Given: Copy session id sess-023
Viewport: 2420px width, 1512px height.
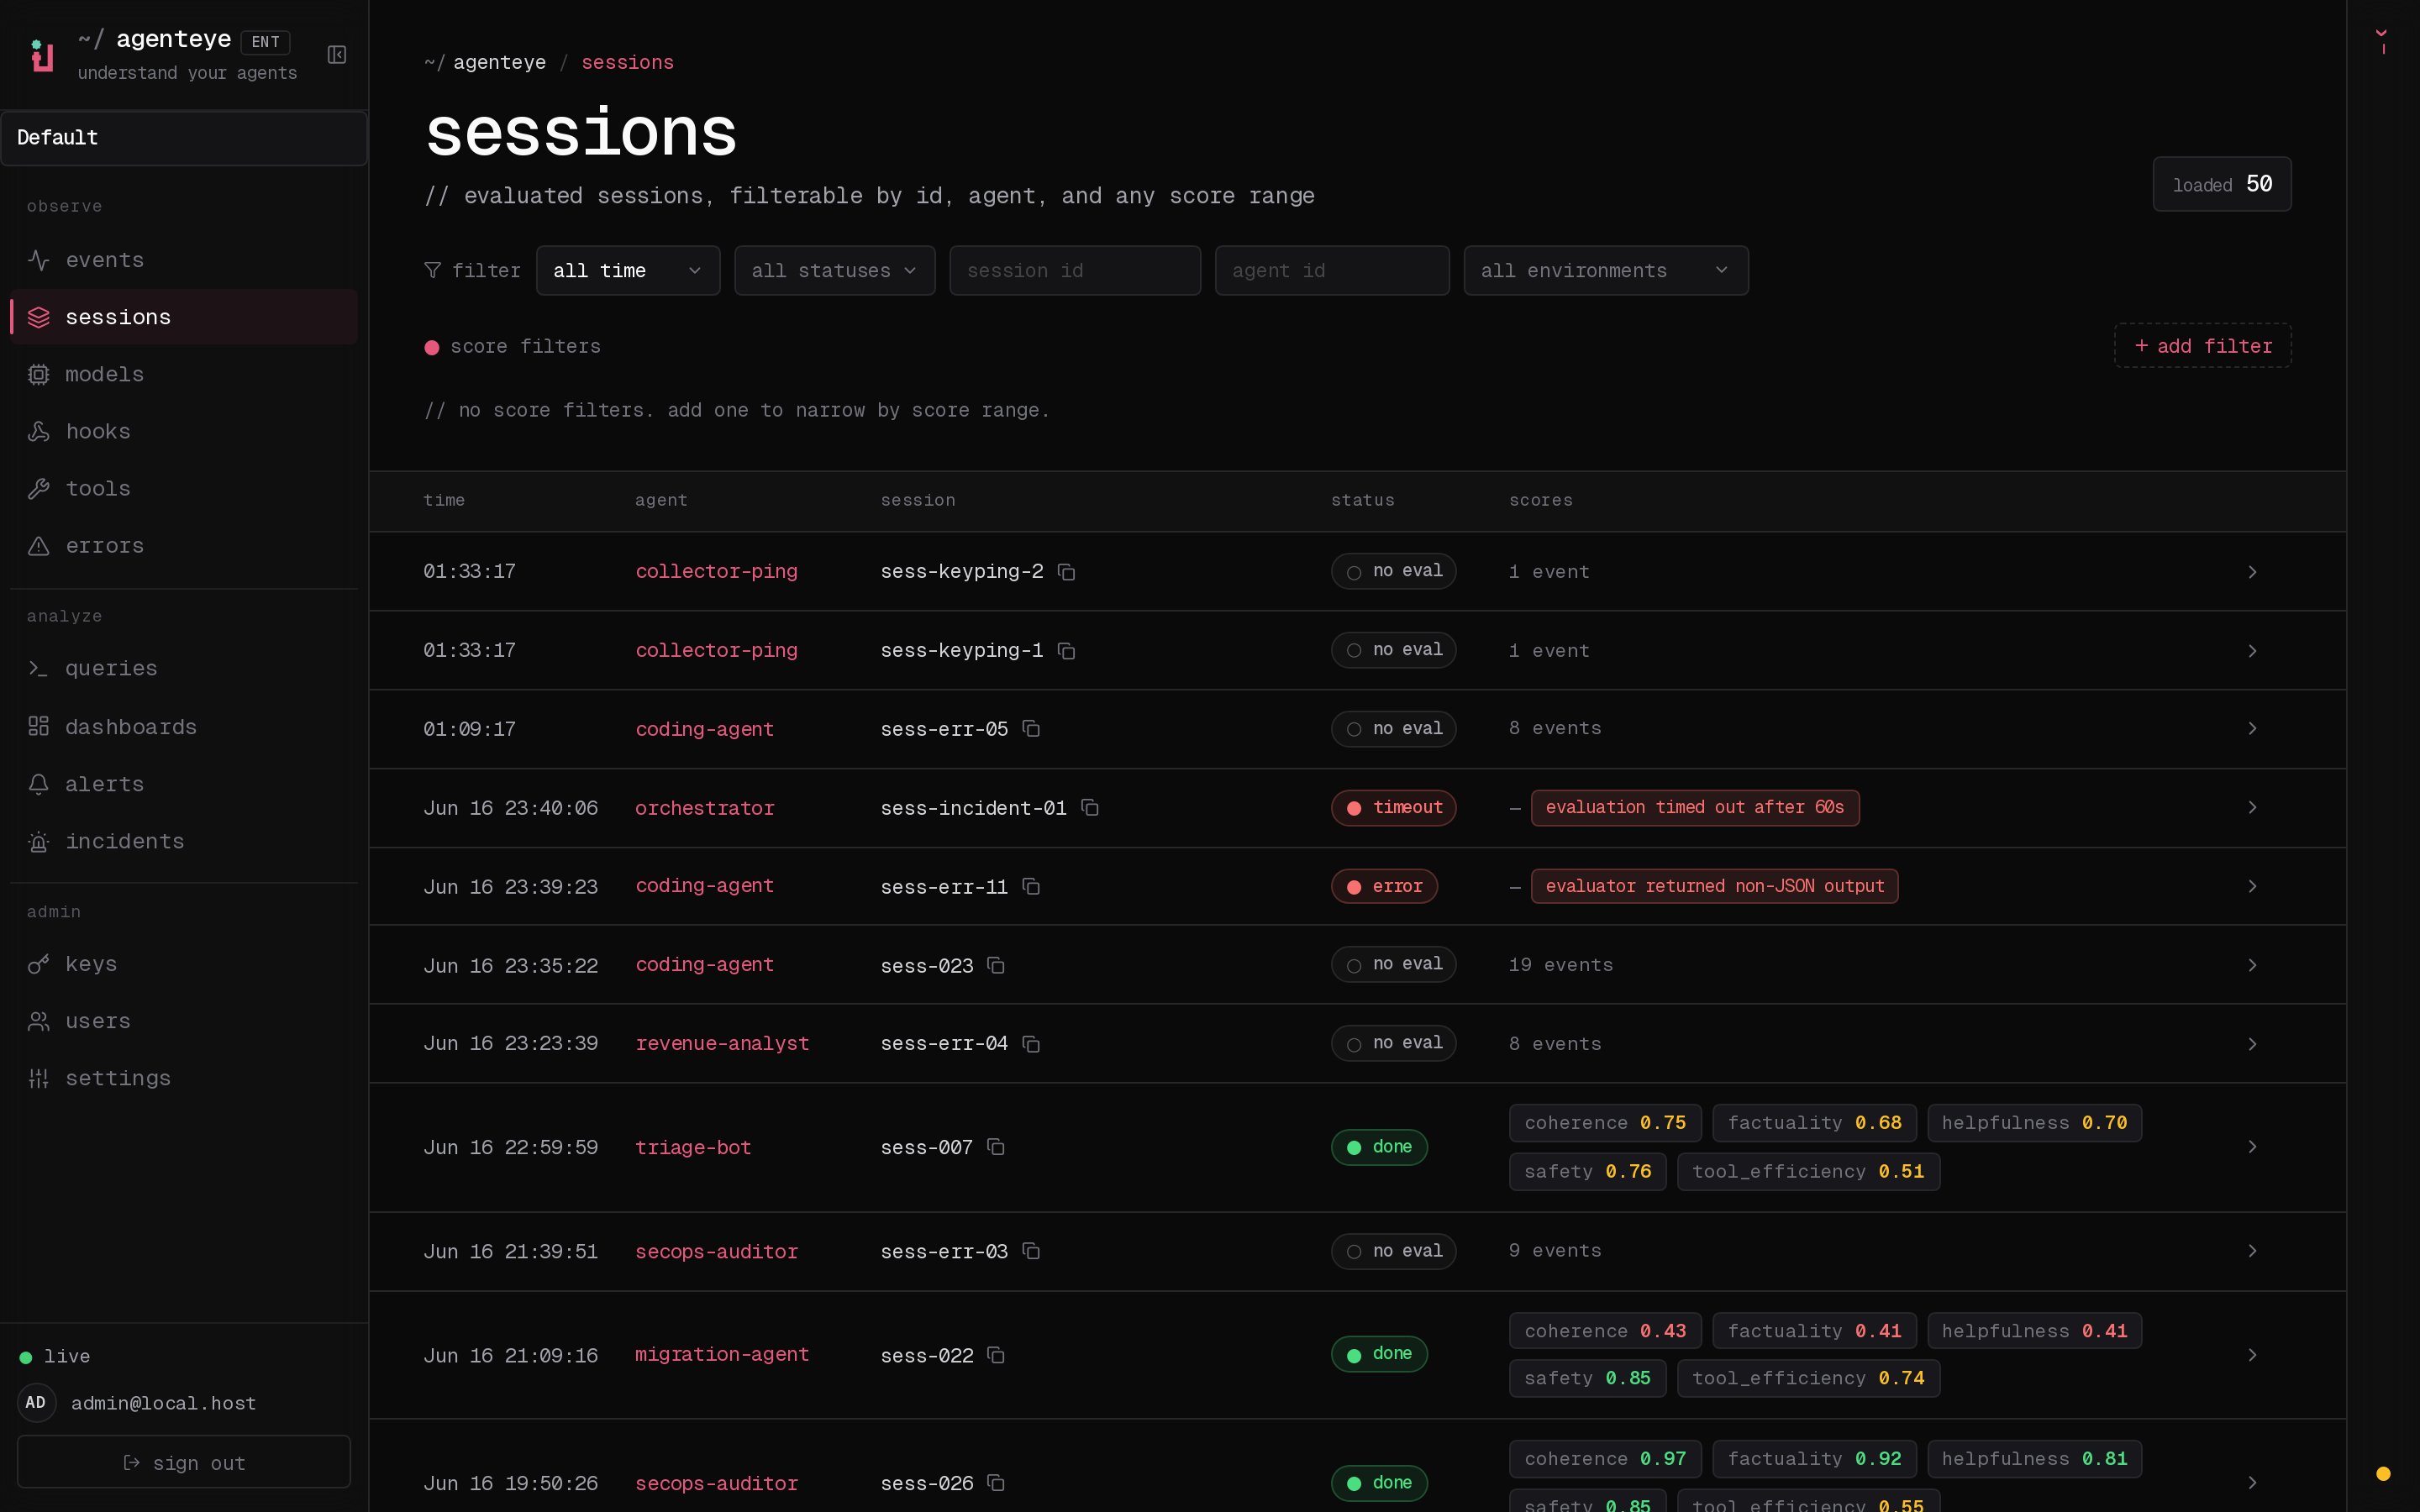Looking at the screenshot, I should click(x=996, y=965).
